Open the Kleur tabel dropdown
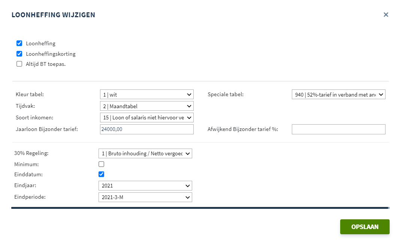This screenshot has height=244, width=402. 146,95
